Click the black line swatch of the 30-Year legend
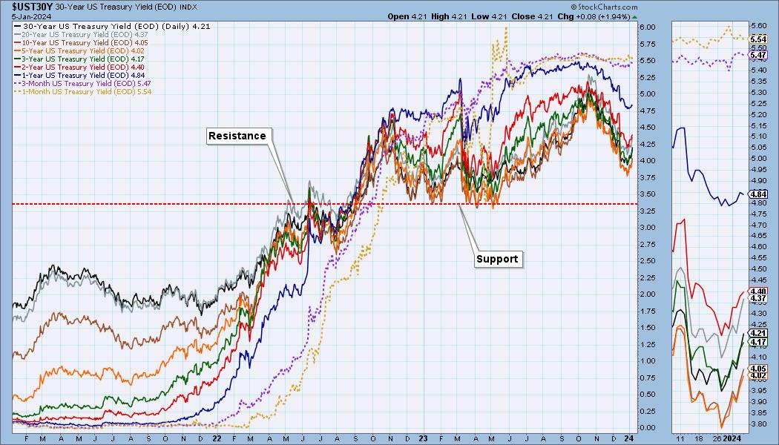Image resolution: width=779 pixels, height=445 pixels. 18,26
